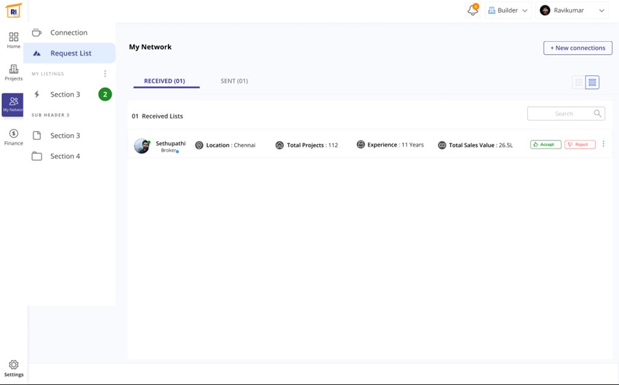This screenshot has width=619, height=385.
Task: Open Home from the left sidebar
Action: [x=14, y=40]
